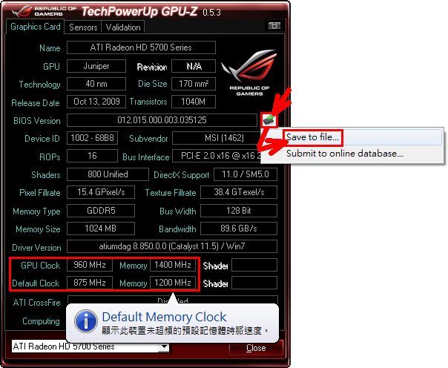Click the Default Clock value 875 MHz

90,283
